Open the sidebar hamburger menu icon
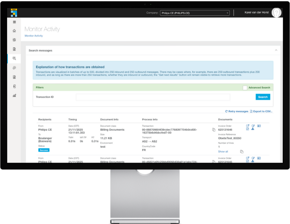Viewport: 290px width, 224px height. coord(14,22)
